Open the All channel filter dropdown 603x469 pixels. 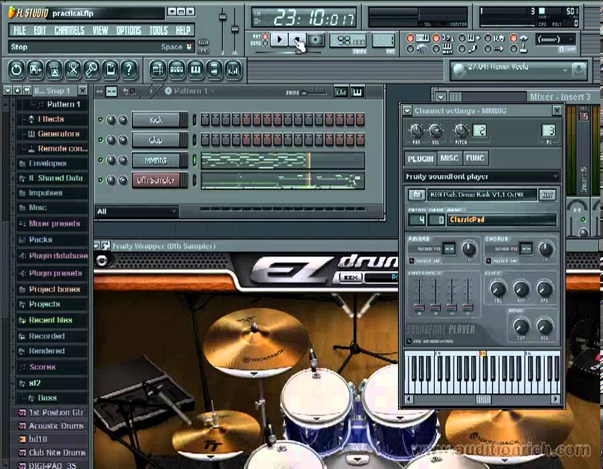pos(137,212)
